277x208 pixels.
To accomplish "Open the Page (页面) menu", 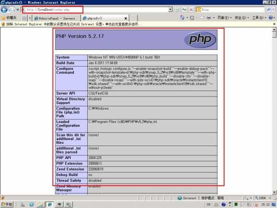I will [x=224, y=18].
